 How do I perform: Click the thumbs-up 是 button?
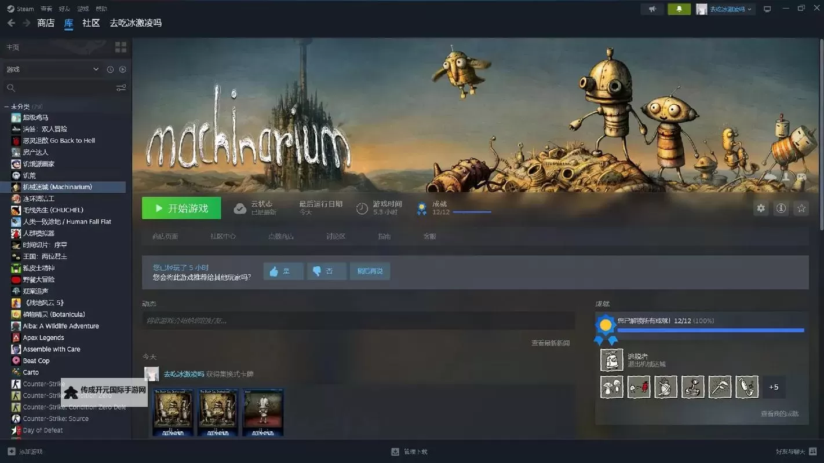coord(283,271)
